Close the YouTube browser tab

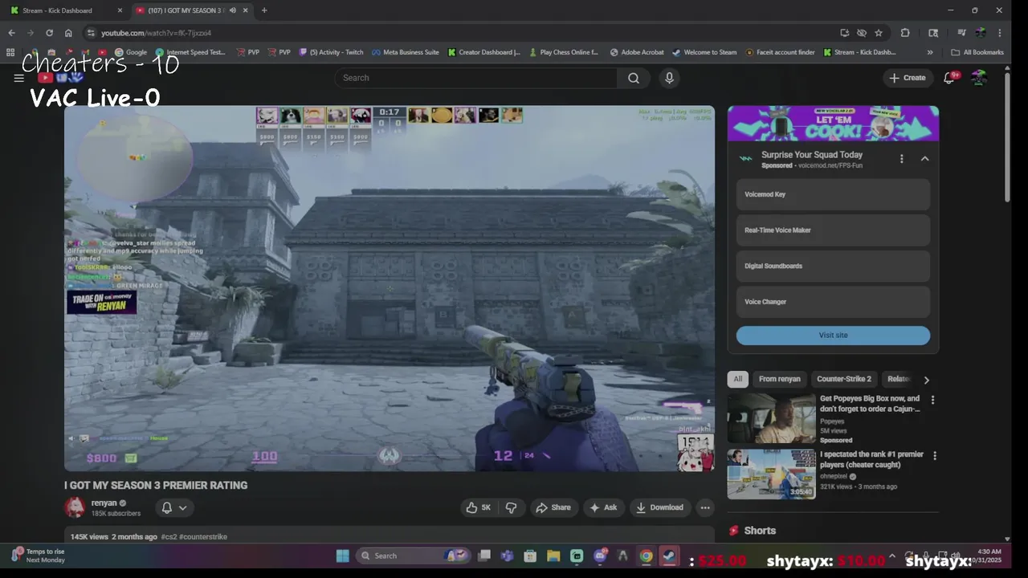coord(245,10)
